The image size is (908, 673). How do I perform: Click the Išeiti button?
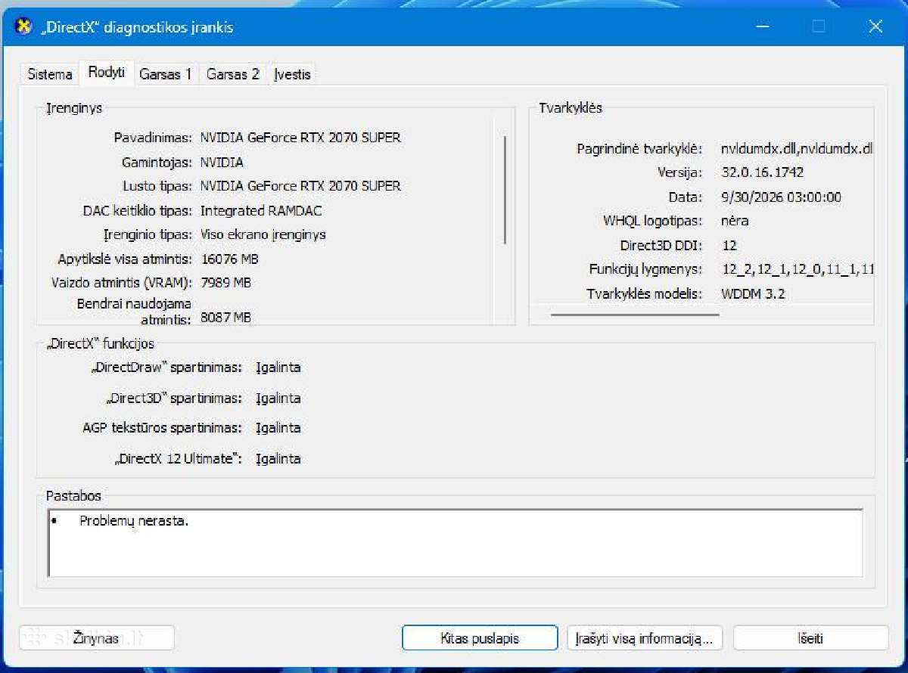(810, 638)
